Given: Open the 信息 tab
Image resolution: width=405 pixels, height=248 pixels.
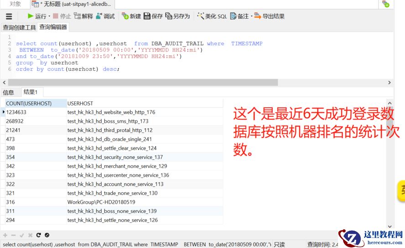Looking at the screenshot, I should 8,92.
